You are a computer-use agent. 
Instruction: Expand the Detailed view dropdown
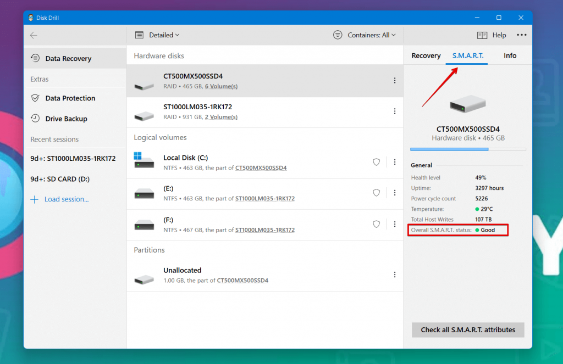coord(158,35)
